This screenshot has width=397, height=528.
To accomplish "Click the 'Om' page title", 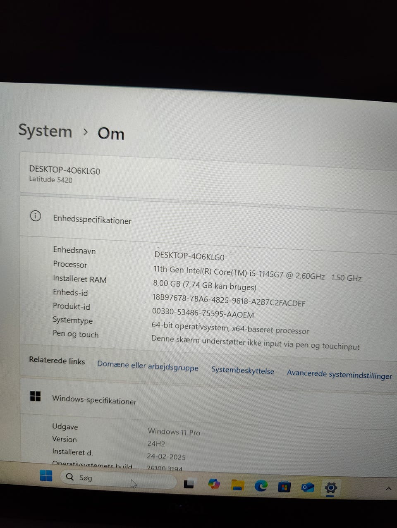I will pos(111,134).
